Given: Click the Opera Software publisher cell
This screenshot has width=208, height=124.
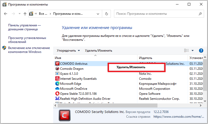Looking at the screenshot, I should point(150,94).
